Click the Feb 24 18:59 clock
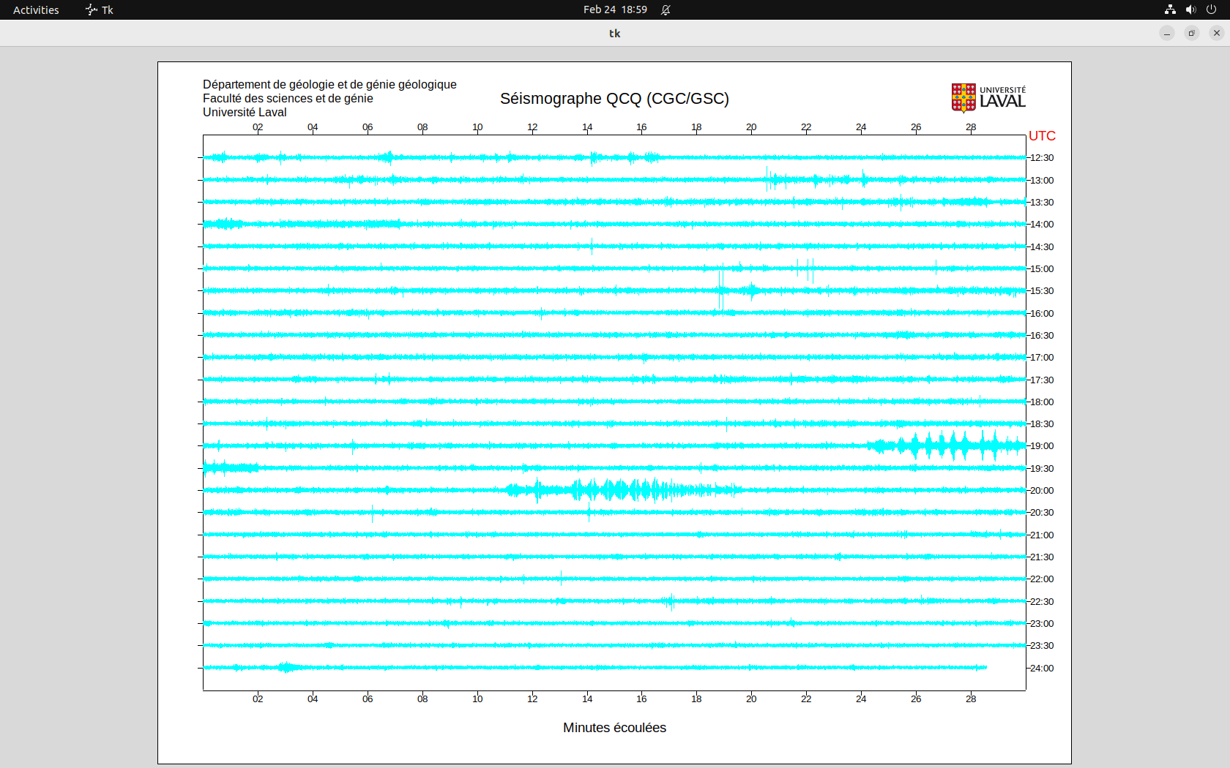Screen dimensions: 1230x768 (x=615, y=10)
